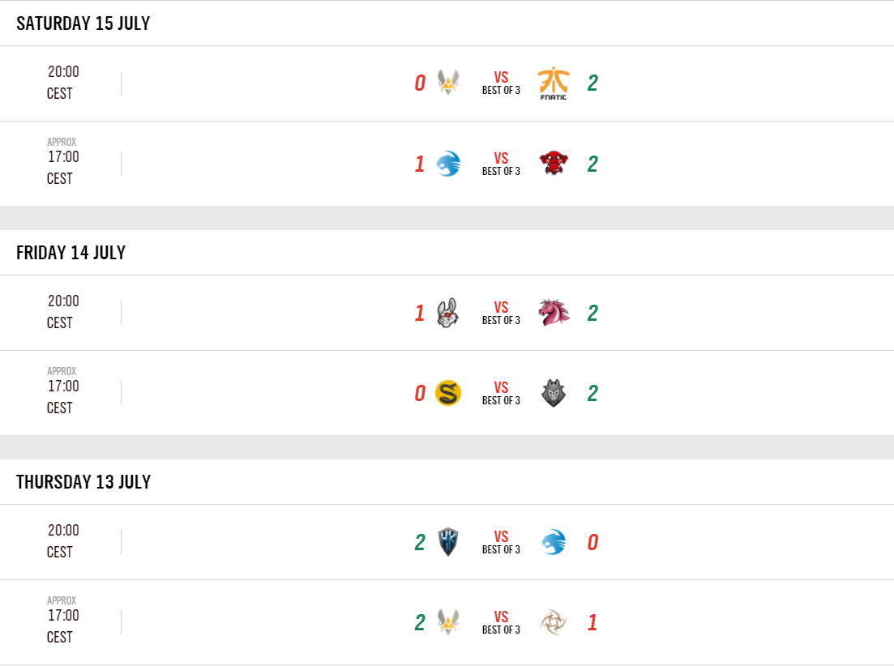Viewport: 894px width, 666px height.
Task: Click the Misfits rabbit logo
Action: tap(448, 313)
